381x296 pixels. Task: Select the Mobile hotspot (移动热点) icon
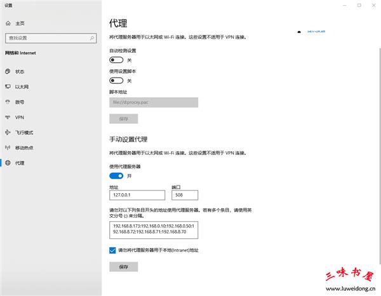tap(8, 147)
